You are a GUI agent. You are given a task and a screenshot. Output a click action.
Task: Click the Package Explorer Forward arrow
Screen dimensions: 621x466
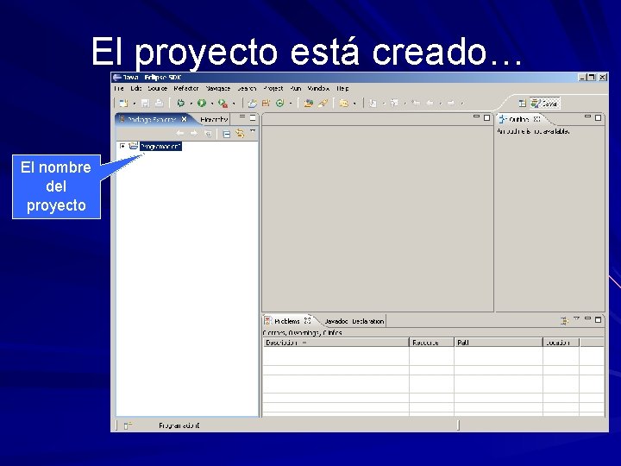pyautogui.click(x=194, y=134)
